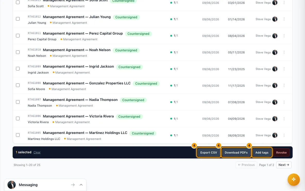Image resolution: width=305 pixels, height=191 pixels.
Task: Click Countersigned badge on Julian Young row
Action: pyautogui.click(x=126, y=17)
